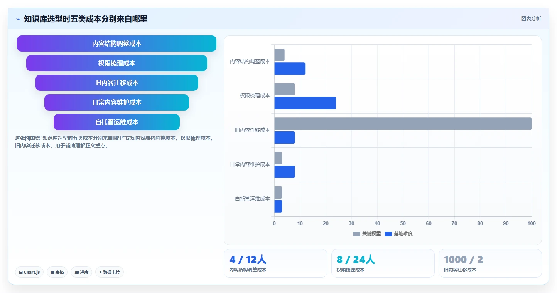
Task: Select the 旧内容迁移成本 funnel bar
Action: [x=116, y=83]
